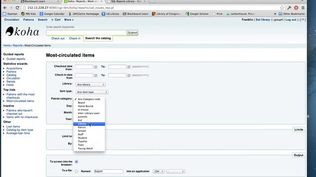Open Lost items report link

pos(13,127)
